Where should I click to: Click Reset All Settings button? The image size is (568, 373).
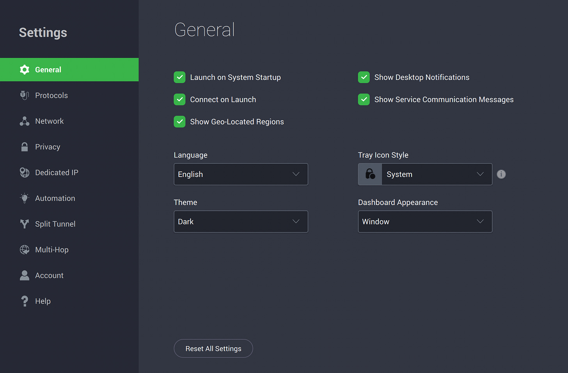tap(213, 348)
